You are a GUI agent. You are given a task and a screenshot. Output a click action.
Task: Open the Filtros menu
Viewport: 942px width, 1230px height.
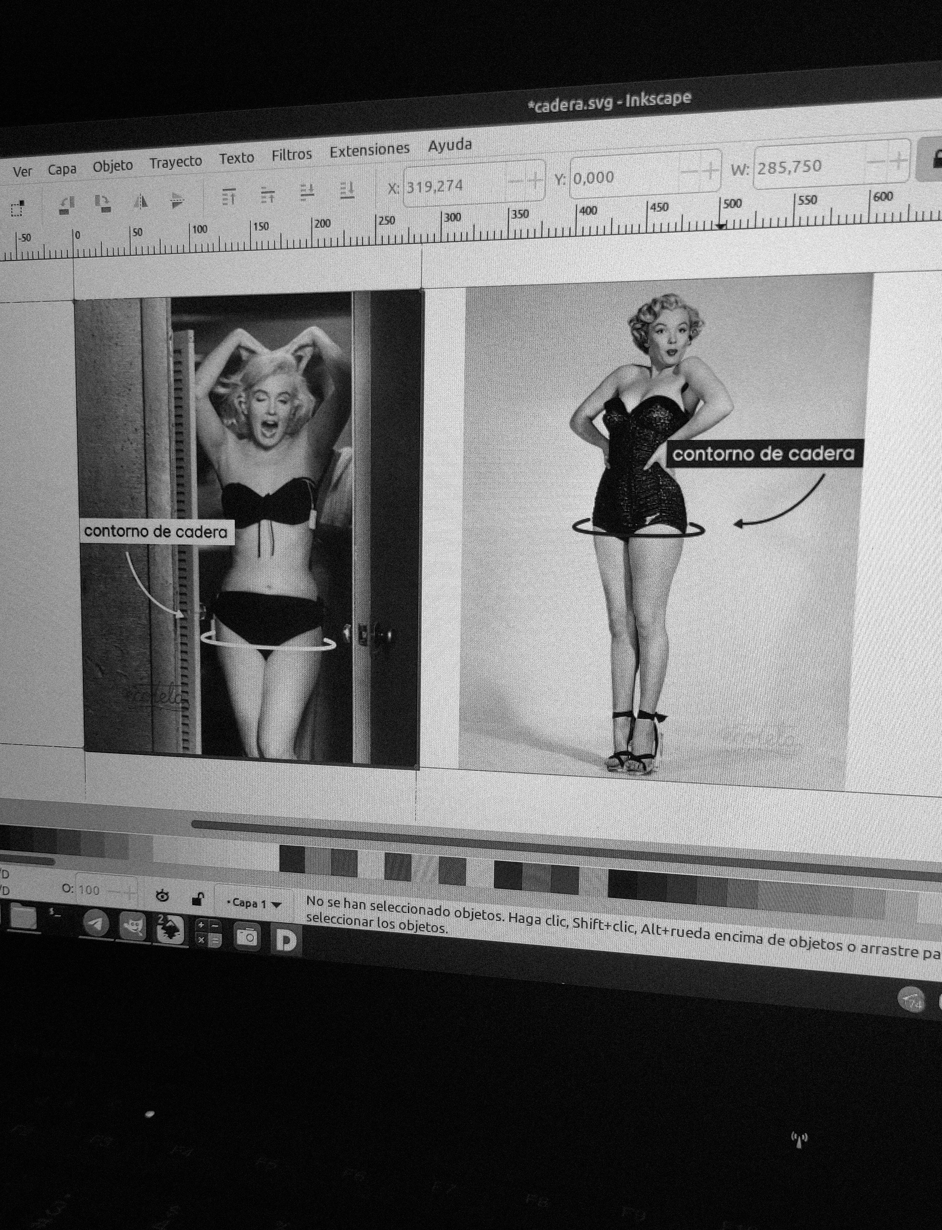(292, 154)
